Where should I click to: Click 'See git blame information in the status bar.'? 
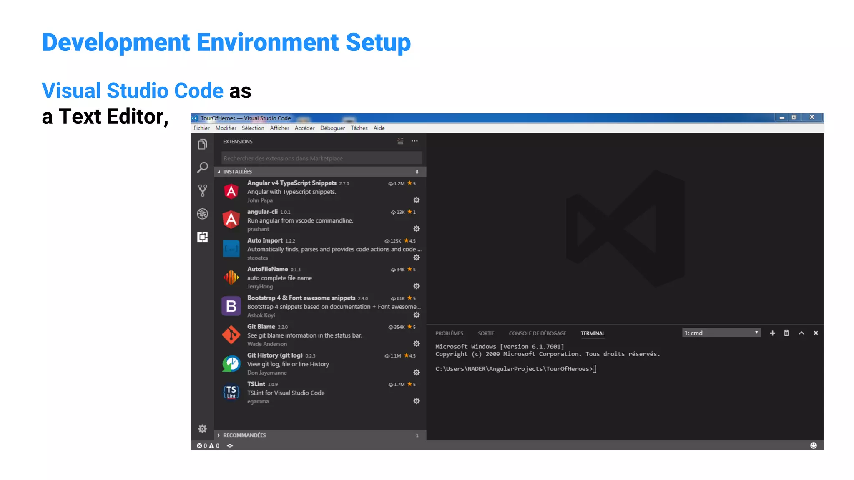305,335
